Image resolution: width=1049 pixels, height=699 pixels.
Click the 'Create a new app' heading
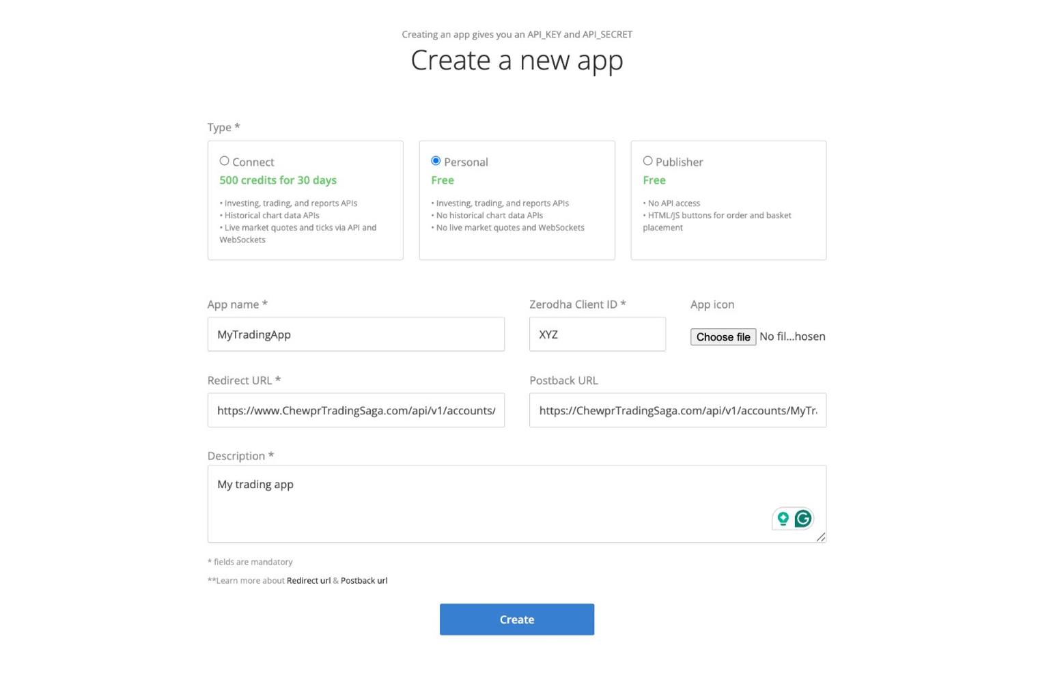pyautogui.click(x=517, y=60)
